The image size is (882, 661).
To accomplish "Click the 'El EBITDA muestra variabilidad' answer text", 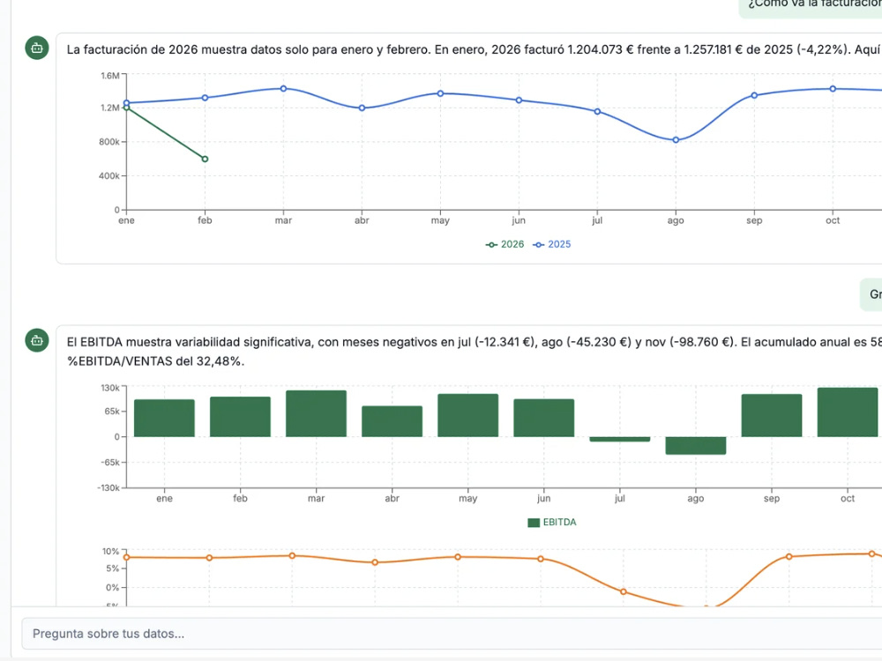I will tap(475, 342).
